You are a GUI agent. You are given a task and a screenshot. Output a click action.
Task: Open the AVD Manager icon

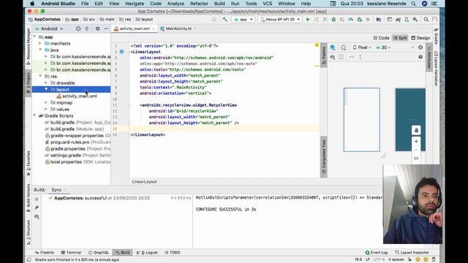[x=407, y=20]
